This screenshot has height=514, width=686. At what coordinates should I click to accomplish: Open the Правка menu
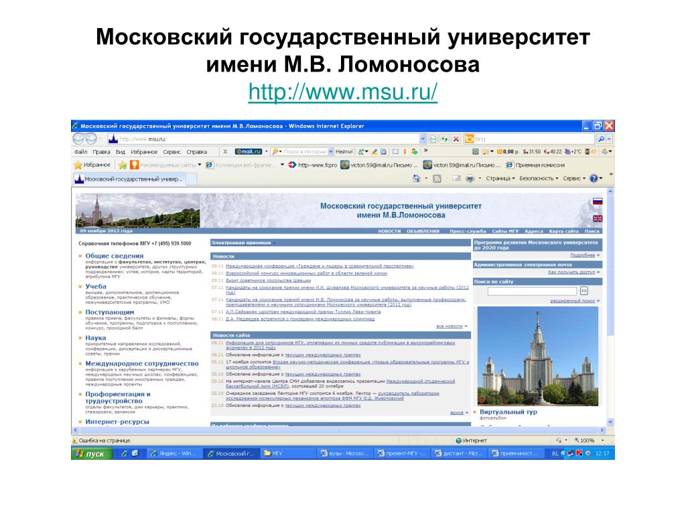point(101,152)
